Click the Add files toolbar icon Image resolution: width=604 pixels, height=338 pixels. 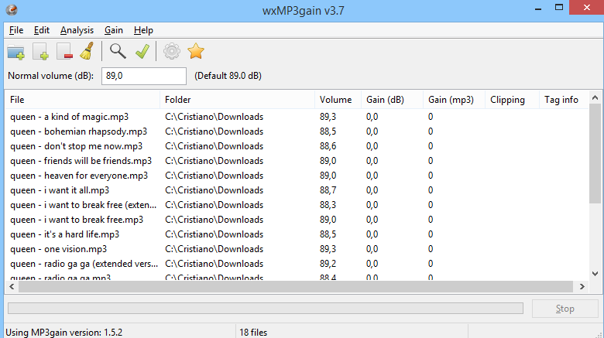(x=40, y=52)
